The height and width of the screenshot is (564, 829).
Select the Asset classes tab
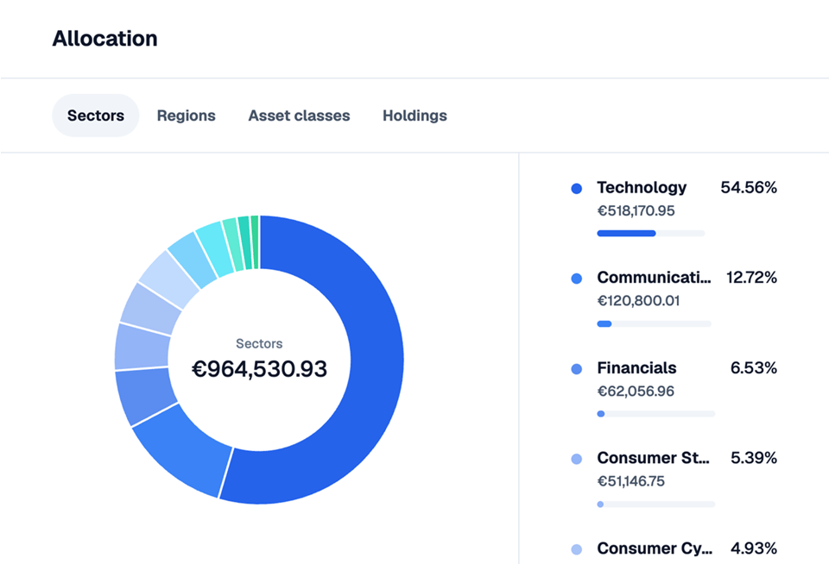pyautogui.click(x=300, y=116)
